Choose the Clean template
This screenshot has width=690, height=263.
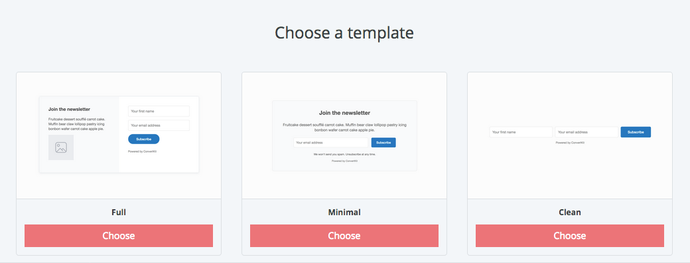point(570,236)
